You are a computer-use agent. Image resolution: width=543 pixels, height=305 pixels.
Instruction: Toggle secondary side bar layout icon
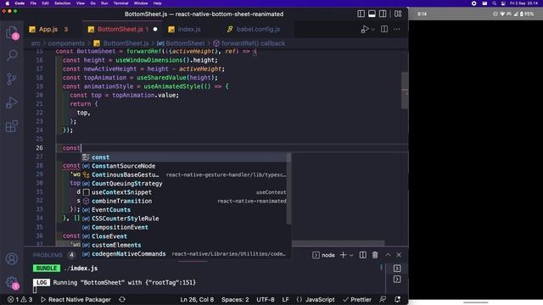point(383,14)
